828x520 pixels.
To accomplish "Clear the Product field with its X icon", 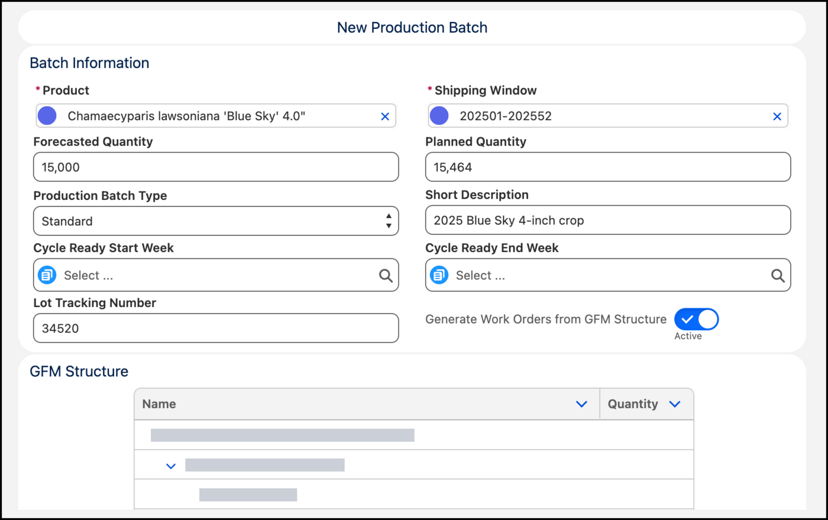I will click(385, 117).
